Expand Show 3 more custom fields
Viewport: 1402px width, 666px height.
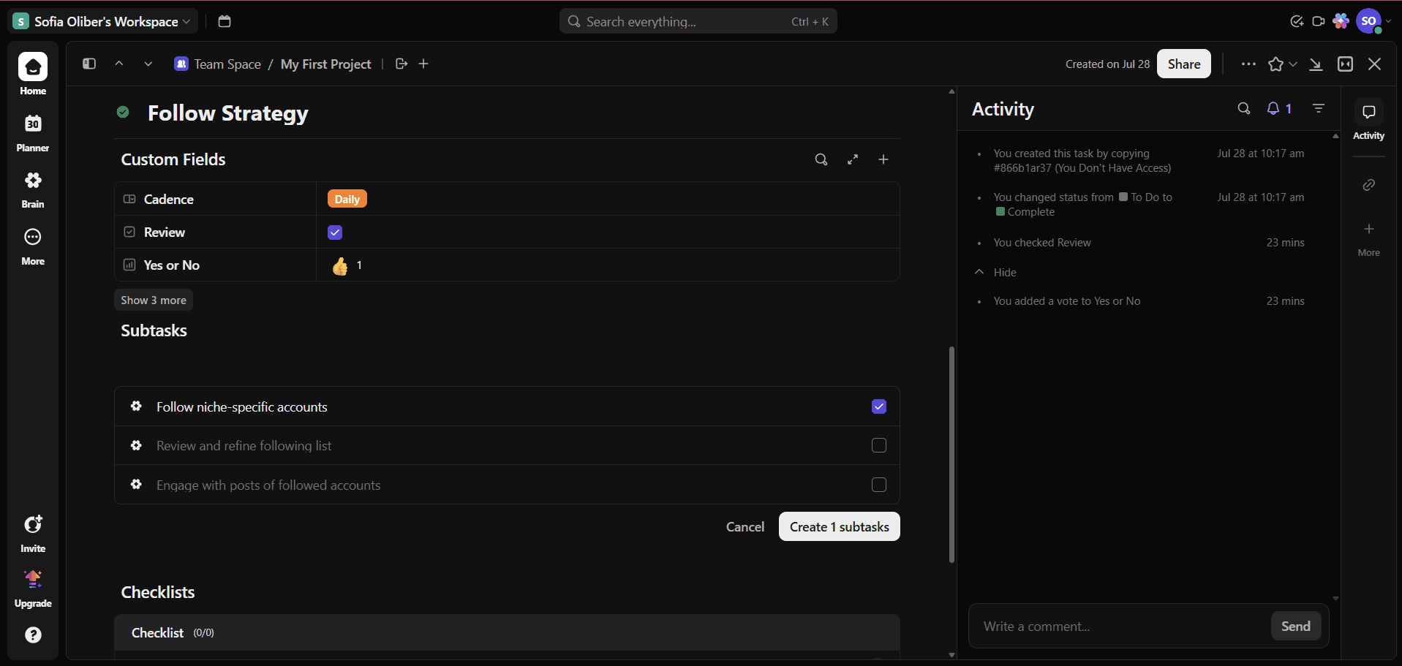[x=154, y=300]
